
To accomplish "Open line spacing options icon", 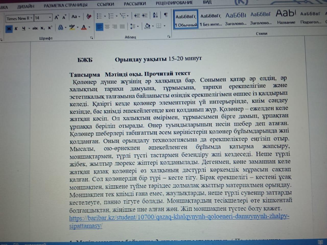I will (x=132, y=26).
